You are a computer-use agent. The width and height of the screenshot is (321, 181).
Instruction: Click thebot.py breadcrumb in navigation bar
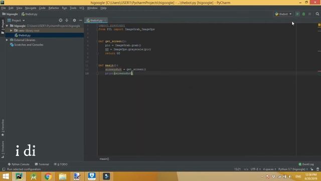(30, 14)
